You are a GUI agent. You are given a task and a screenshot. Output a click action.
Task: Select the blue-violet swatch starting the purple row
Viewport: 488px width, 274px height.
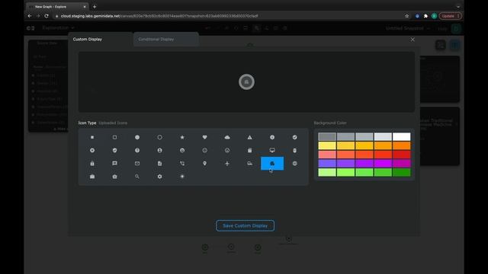pyautogui.click(x=327, y=164)
